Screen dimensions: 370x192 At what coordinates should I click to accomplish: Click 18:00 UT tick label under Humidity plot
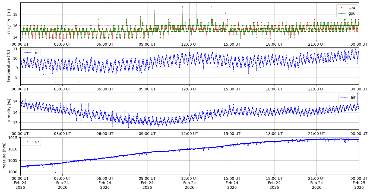coord(274,134)
